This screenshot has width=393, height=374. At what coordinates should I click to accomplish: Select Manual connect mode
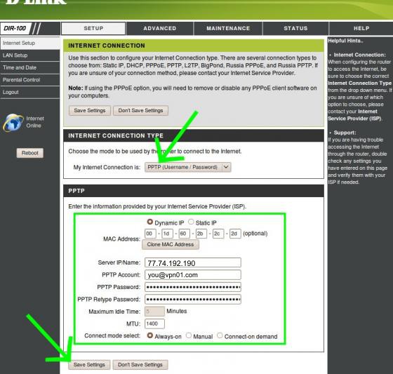[x=189, y=335]
